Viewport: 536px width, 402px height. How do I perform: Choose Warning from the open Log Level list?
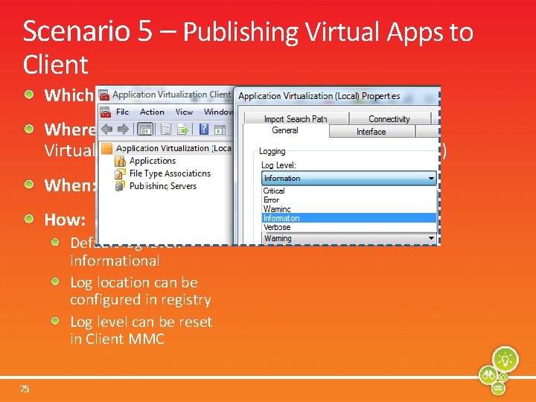(349, 209)
